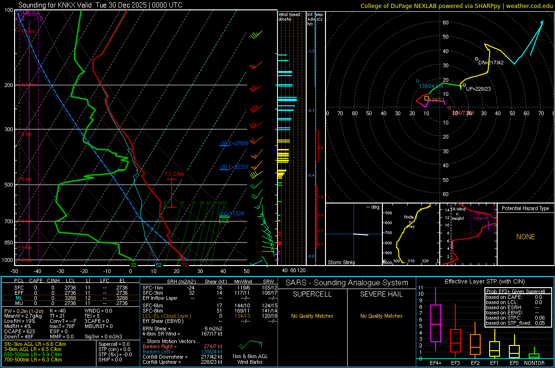Click the 'SigSvr = 0 m3/s3' value
The image size is (555, 368).
click(103, 337)
